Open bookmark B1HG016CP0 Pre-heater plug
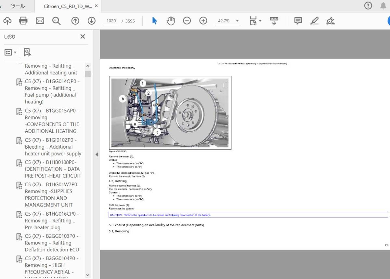This screenshot has height=279, width=390. (52, 220)
